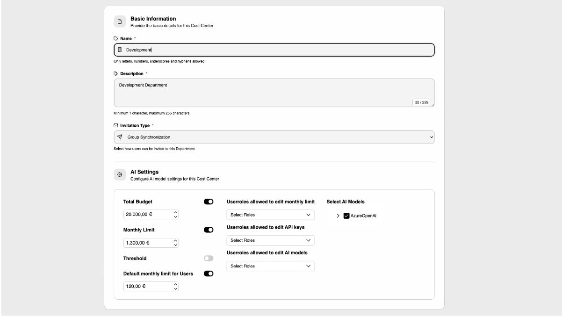Turn off the Monthly Limit toggle
Screen dimensions: 562x317
point(209,230)
